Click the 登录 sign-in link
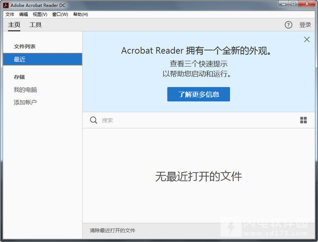The width and height of the screenshot is (318, 242). 305,25
